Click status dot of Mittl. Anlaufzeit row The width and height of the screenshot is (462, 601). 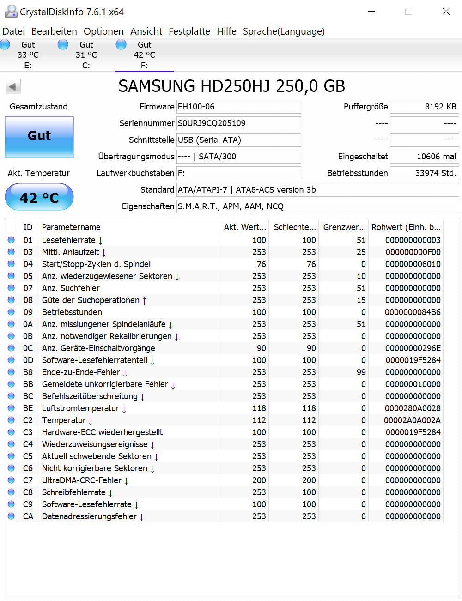[11, 252]
